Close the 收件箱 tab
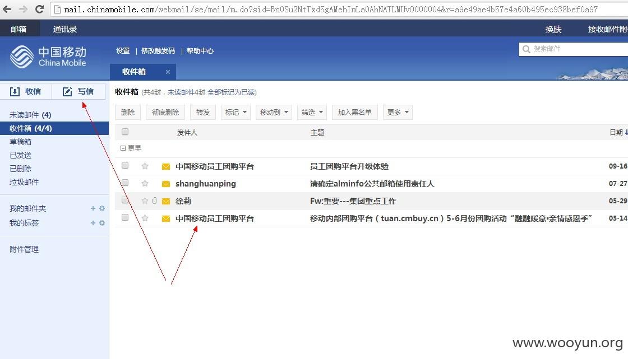 click(x=168, y=72)
